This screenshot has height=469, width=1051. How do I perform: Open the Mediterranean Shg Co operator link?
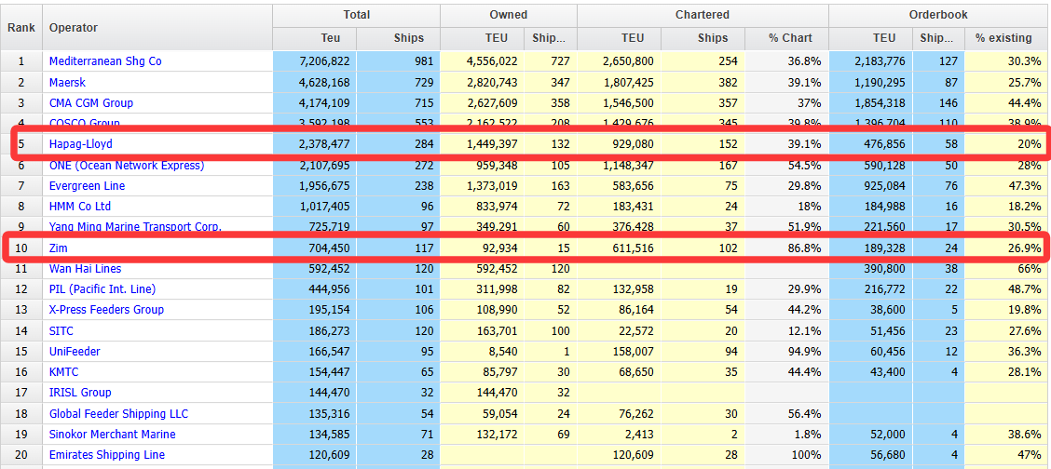pos(104,61)
